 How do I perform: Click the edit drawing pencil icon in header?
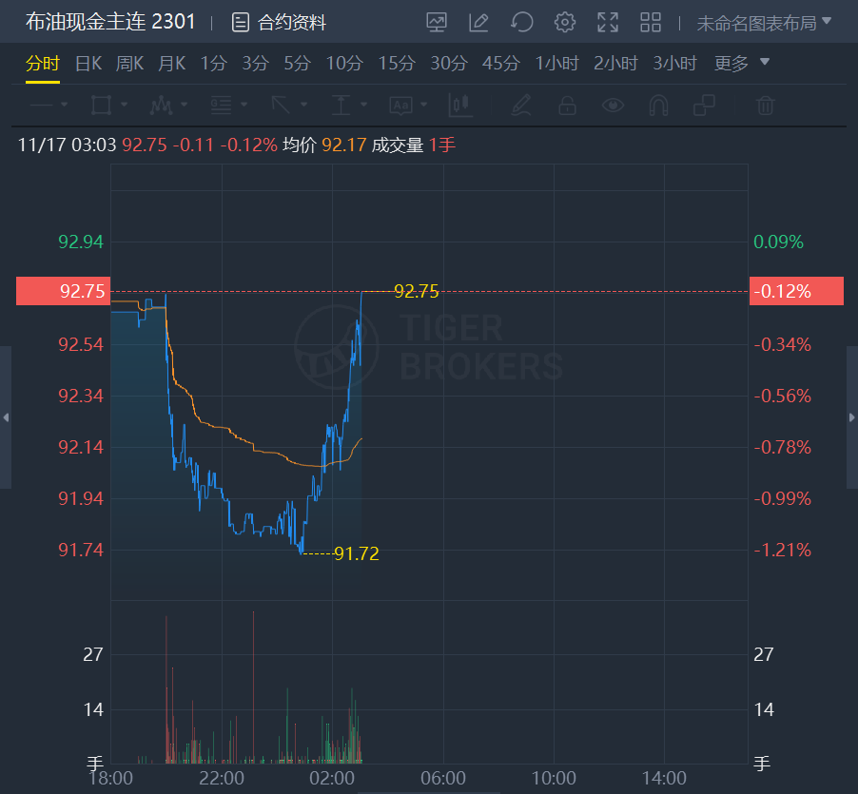(478, 22)
